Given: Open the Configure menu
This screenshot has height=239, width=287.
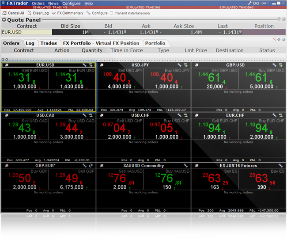Looking at the screenshot, I should click(71, 4).
